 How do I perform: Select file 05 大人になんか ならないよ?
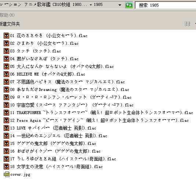tap(62, 66)
